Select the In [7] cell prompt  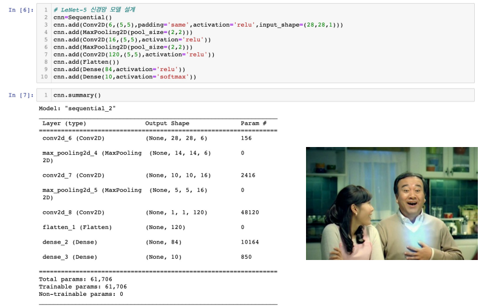21,95
